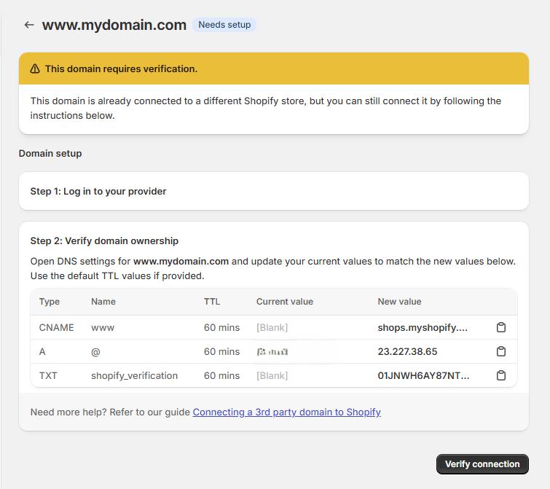Select the shopify_verification name cell
The image size is (550, 489).
pos(134,375)
